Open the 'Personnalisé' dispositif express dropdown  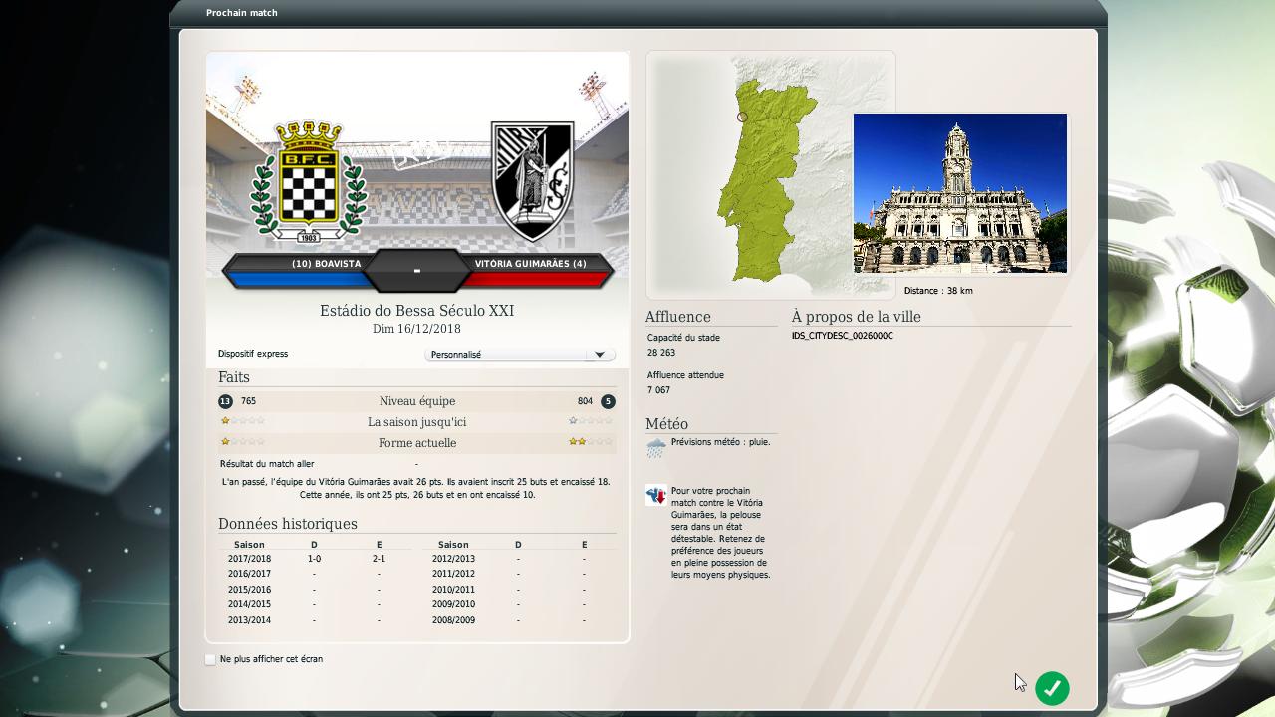pos(519,355)
